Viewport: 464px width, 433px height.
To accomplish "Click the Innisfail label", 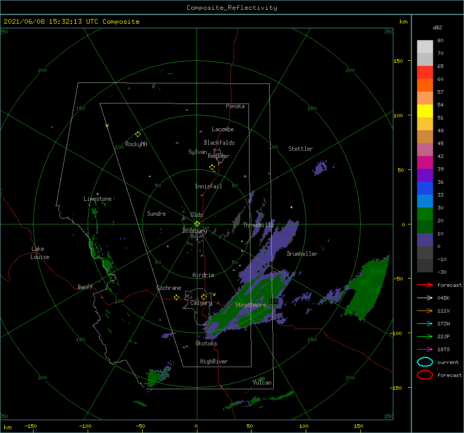I will click(x=208, y=186).
